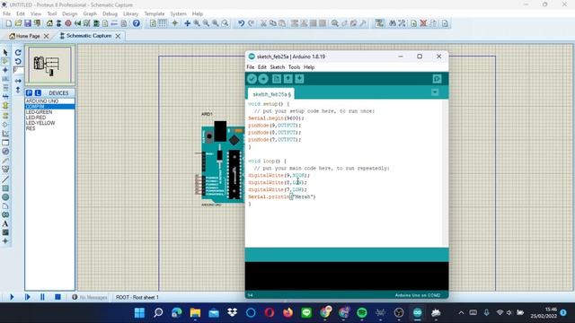Open Proteus Graph menu

pos(90,13)
